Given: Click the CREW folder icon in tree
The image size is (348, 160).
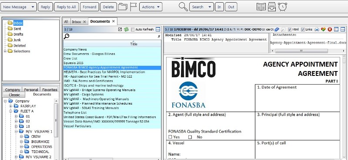Looking at the screenshot, I should 27,136.
